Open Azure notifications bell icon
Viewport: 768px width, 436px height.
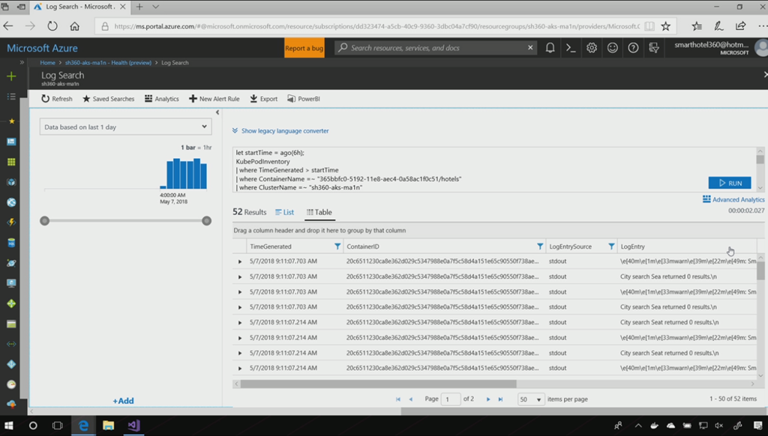pos(550,48)
